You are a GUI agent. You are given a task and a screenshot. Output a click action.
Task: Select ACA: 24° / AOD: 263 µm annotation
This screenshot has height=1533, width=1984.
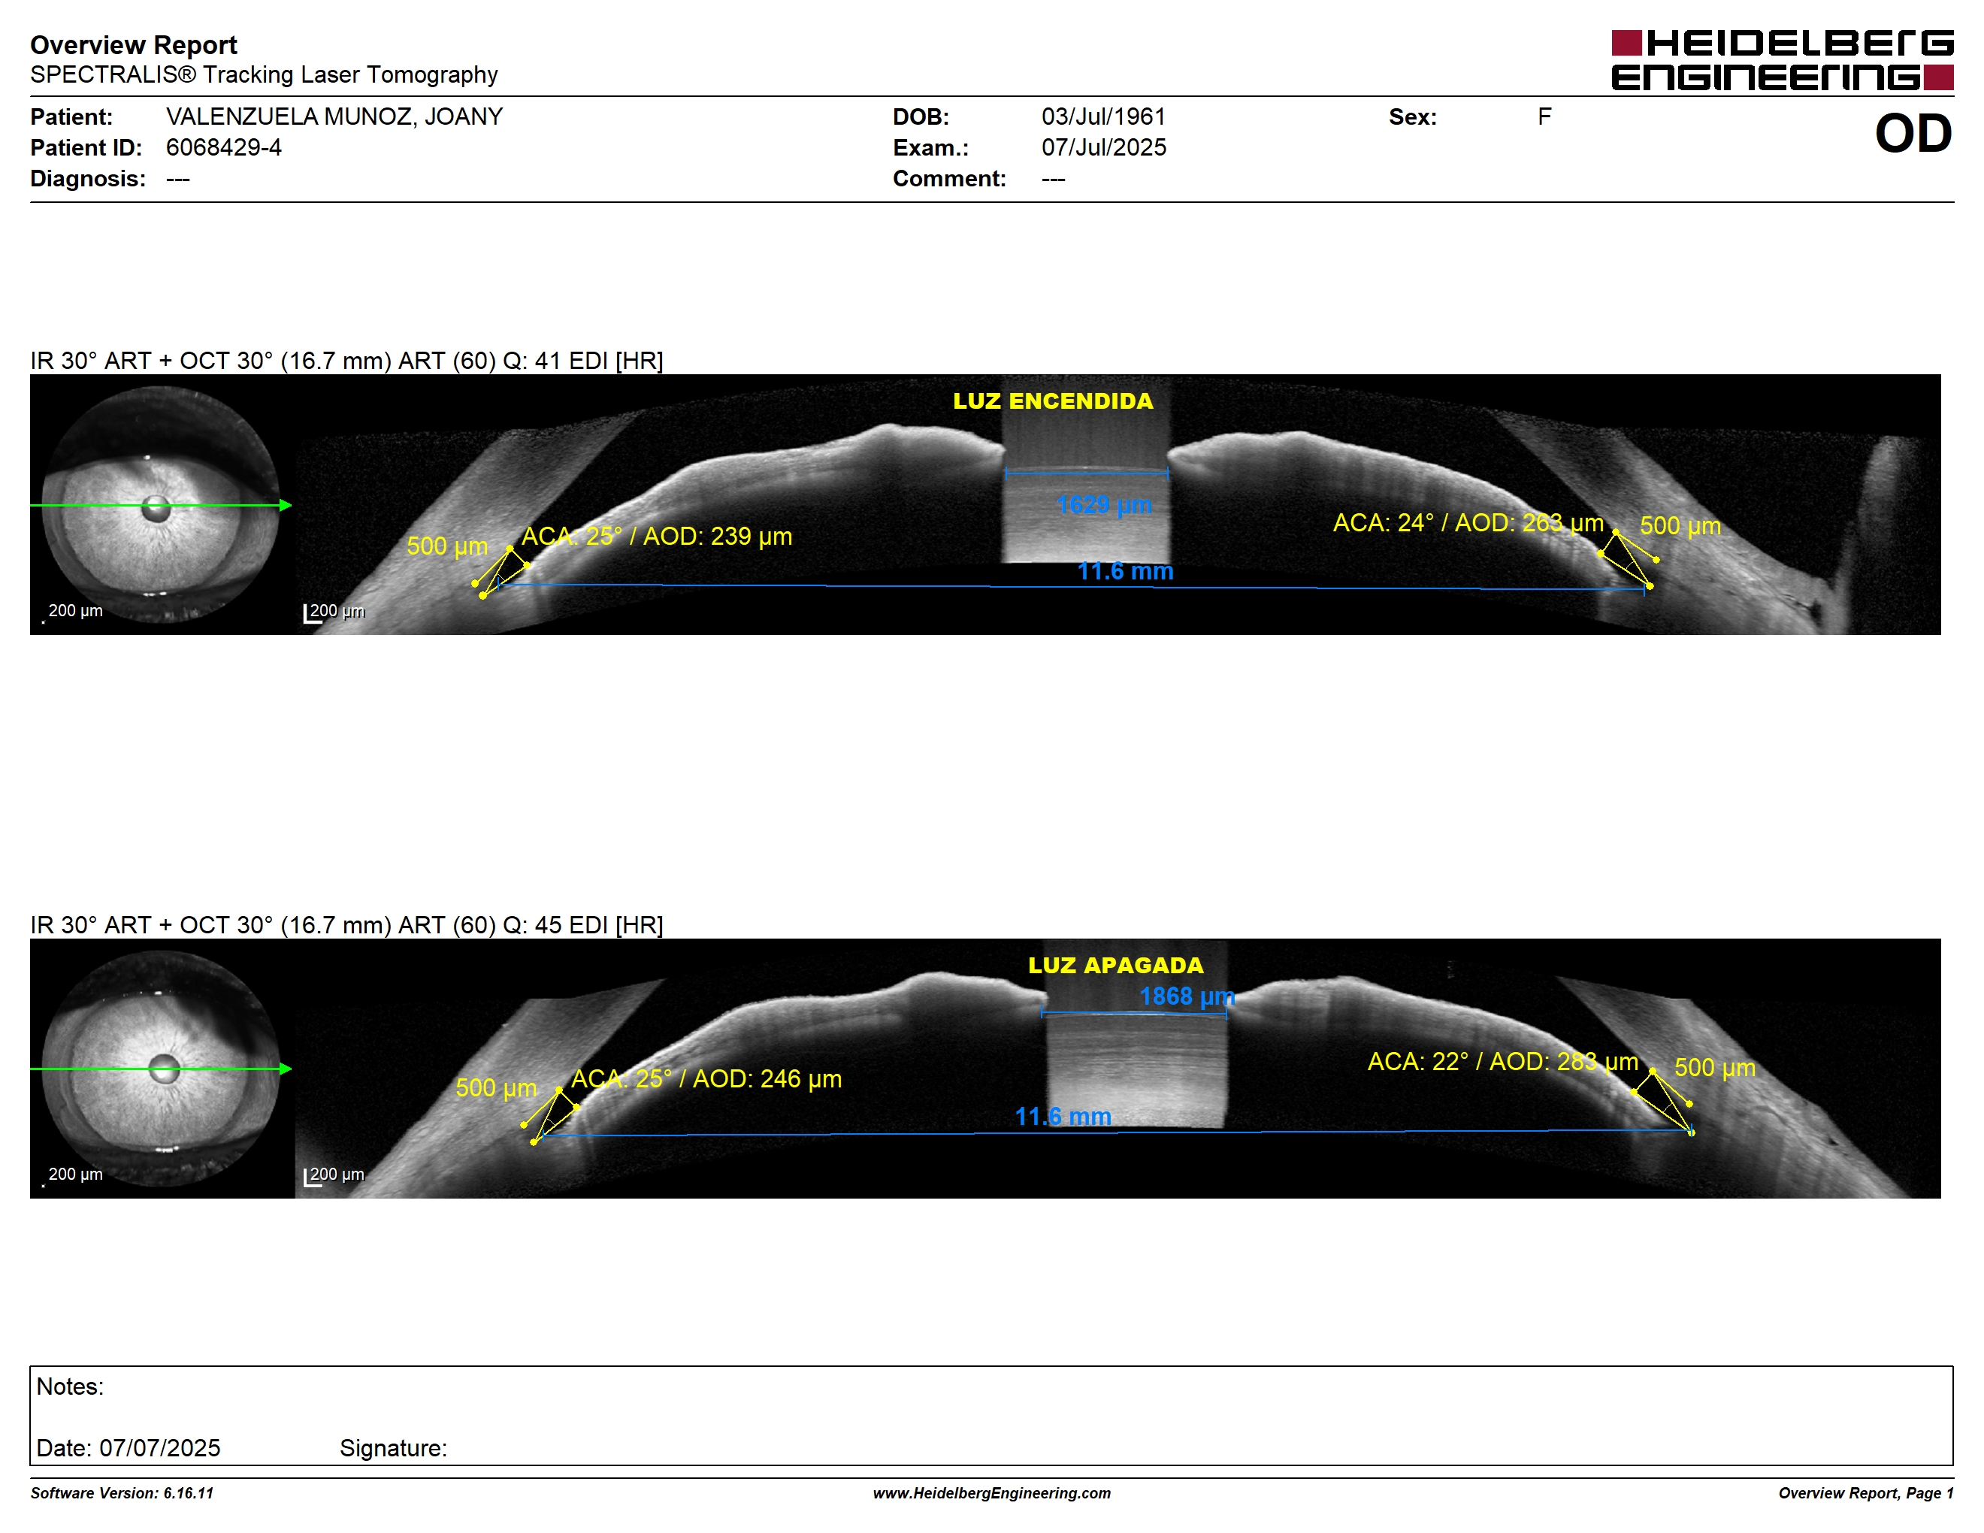(1468, 522)
